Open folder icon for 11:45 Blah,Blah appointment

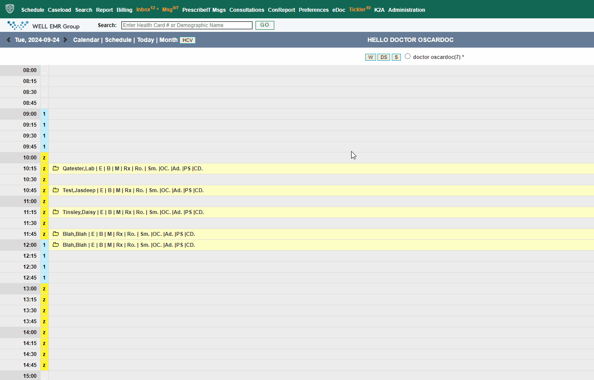pos(55,234)
